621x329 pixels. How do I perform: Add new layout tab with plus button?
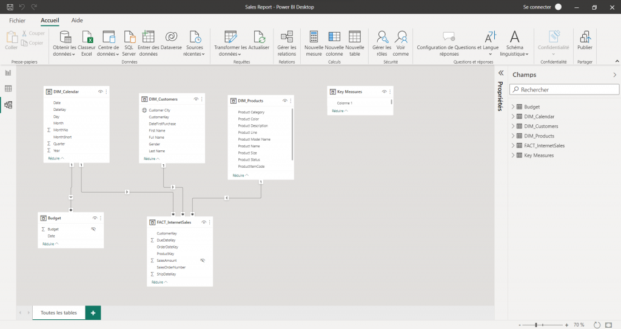[93, 313]
